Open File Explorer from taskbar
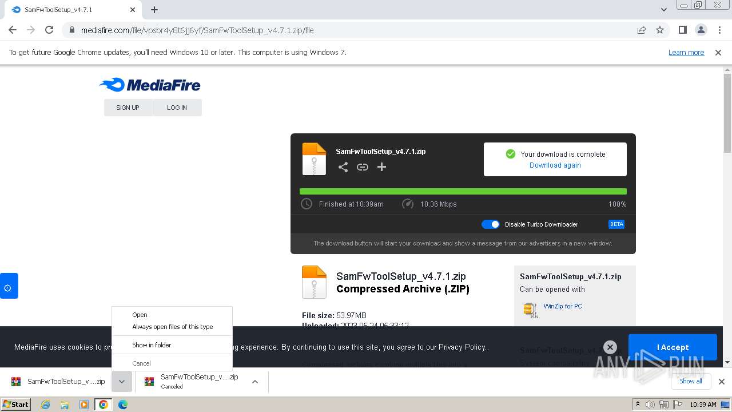732x412 pixels. tap(65, 405)
